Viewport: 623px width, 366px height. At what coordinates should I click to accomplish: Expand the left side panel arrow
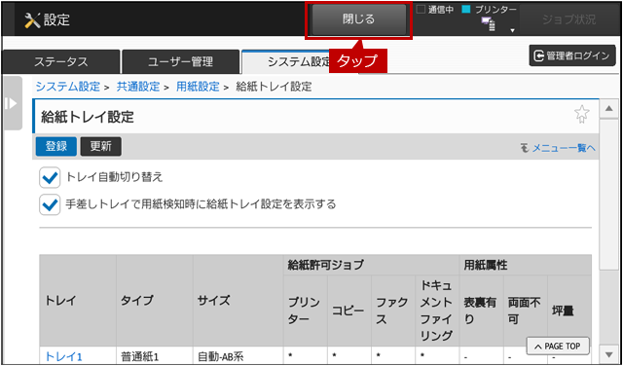[x=13, y=104]
